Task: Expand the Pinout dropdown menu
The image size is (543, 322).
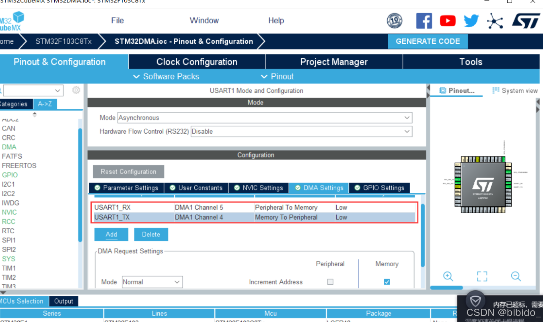Action: tap(278, 76)
